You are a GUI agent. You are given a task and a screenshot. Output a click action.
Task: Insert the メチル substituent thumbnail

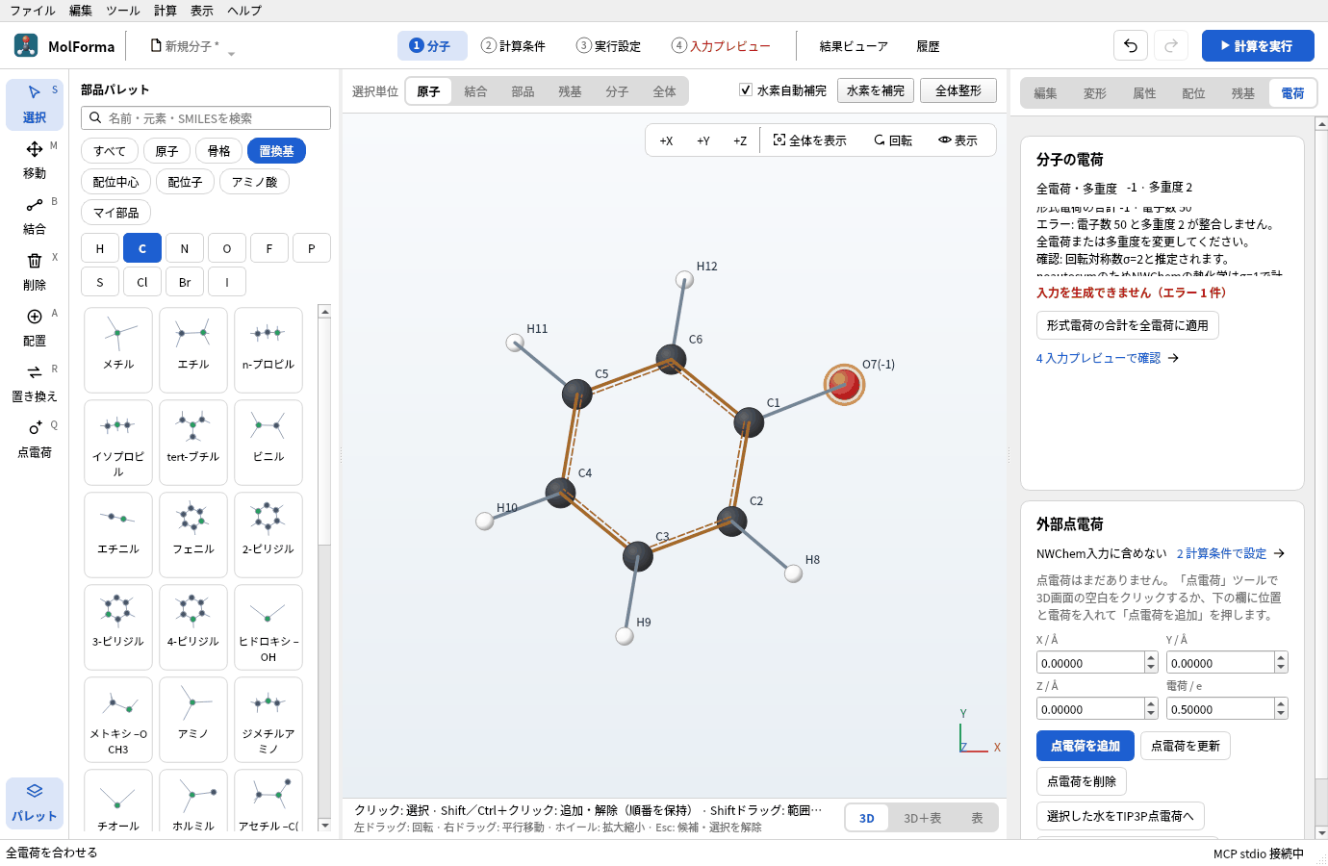click(118, 349)
